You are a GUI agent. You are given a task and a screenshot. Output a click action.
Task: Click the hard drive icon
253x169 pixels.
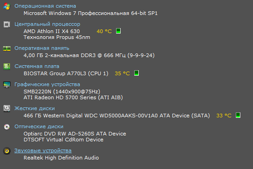(7, 108)
